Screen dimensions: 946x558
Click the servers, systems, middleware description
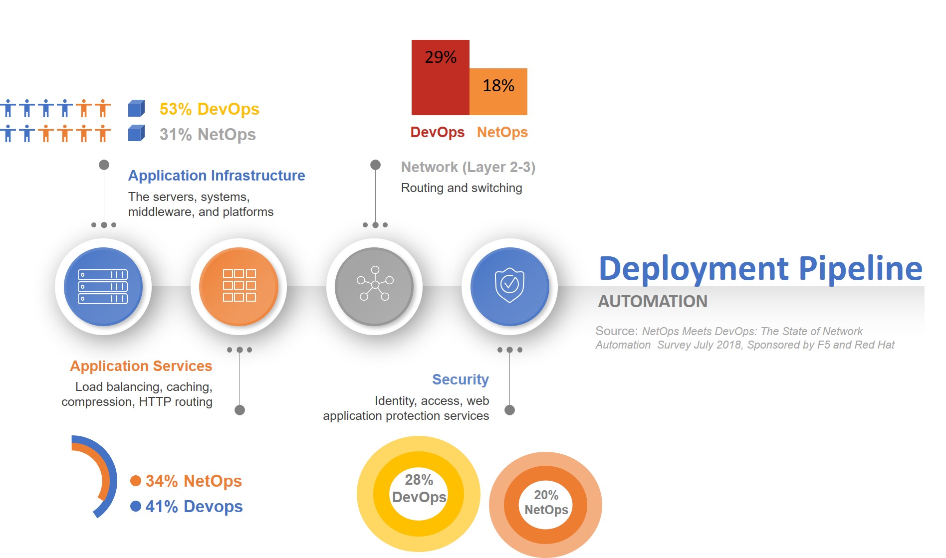coord(201,204)
